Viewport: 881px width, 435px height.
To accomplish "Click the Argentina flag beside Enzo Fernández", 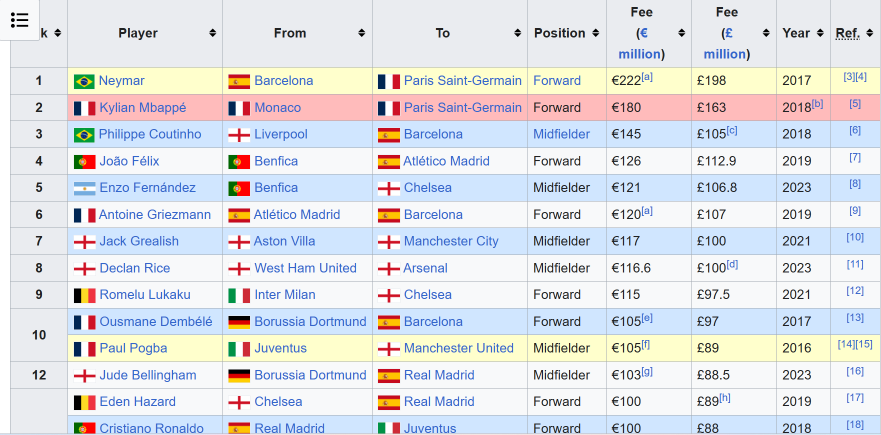I will (x=84, y=188).
